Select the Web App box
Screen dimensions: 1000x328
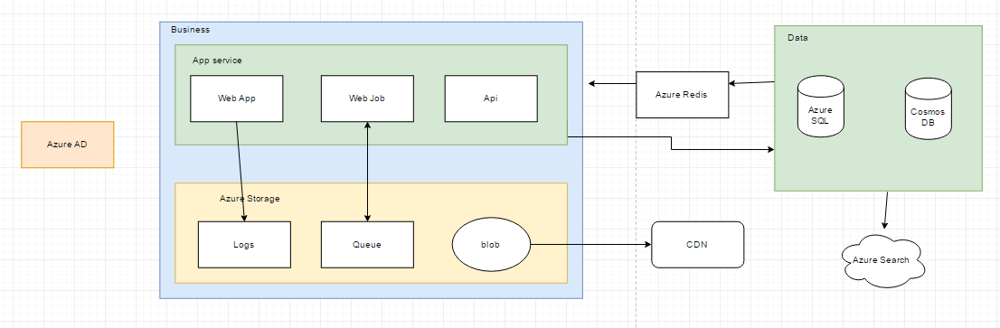[x=237, y=98]
